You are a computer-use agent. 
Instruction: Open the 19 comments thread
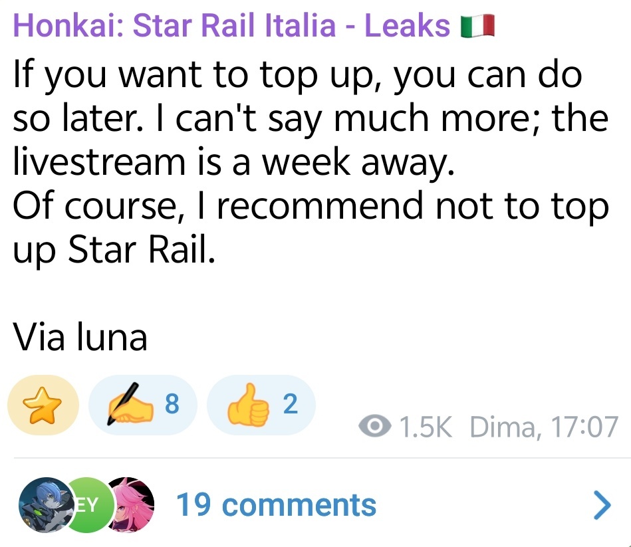tap(276, 505)
